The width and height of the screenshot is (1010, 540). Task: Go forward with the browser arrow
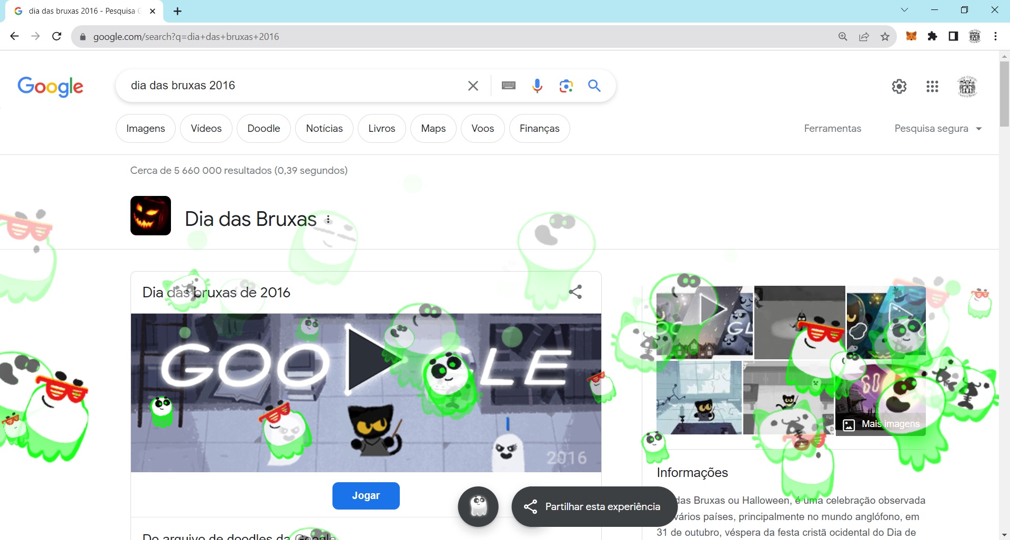click(x=36, y=36)
